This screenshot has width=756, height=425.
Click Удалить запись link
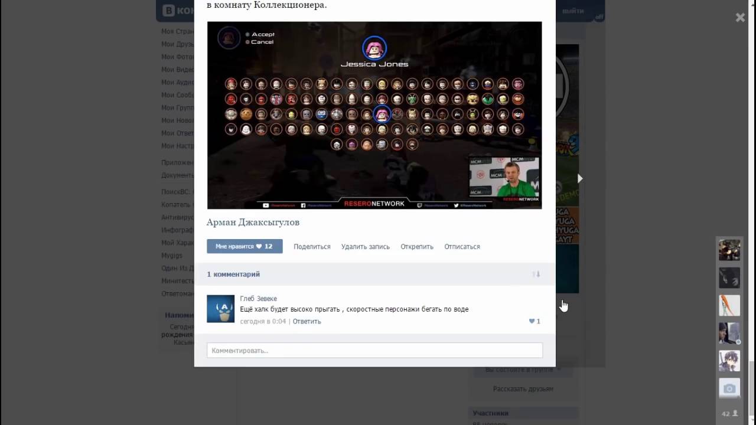366,247
